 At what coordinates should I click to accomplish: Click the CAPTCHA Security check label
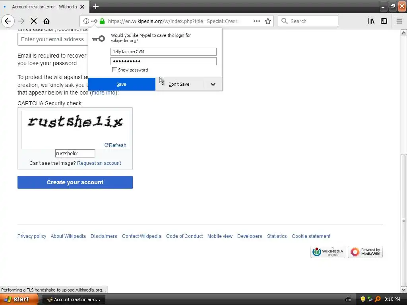coord(50,104)
